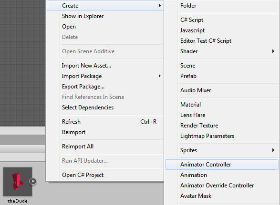280x205 pixels.
Task: Create a new C# Script
Action: 192,20
